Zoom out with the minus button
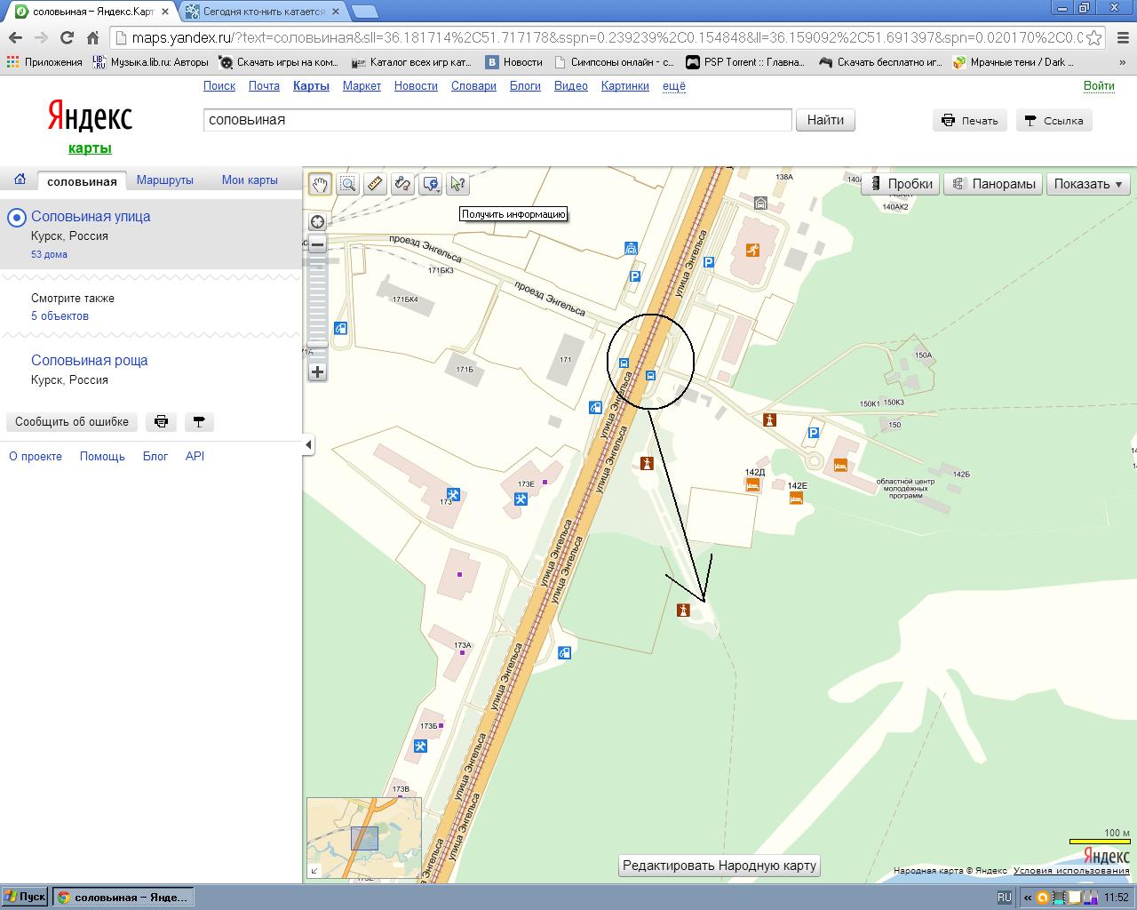The height and width of the screenshot is (910, 1137). 317,244
